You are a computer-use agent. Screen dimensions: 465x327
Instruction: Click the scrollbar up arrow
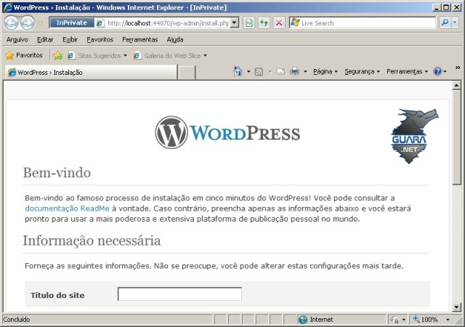(x=457, y=86)
